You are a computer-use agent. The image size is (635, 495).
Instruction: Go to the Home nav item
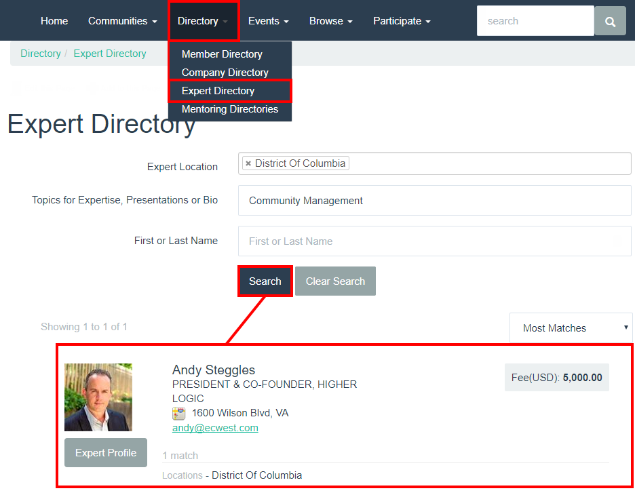pos(54,21)
